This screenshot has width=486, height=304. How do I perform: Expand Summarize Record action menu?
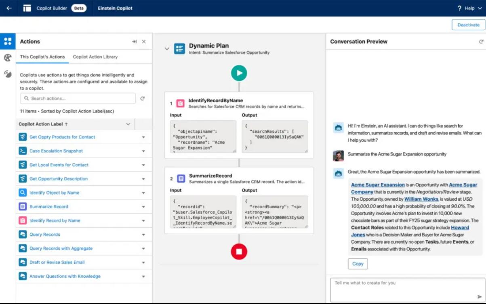[143, 207]
